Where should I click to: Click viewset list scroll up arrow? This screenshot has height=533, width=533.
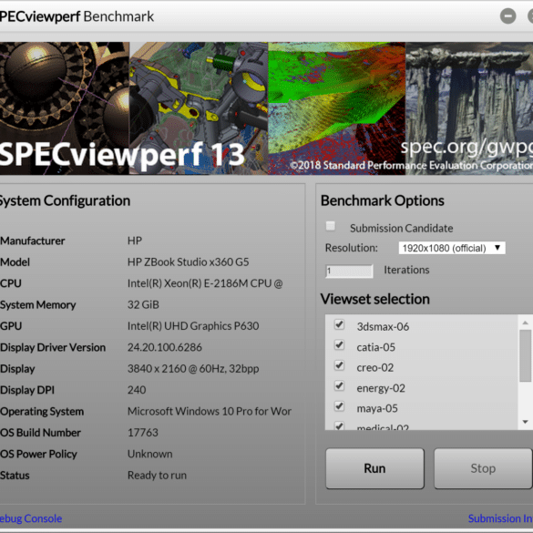click(x=525, y=323)
